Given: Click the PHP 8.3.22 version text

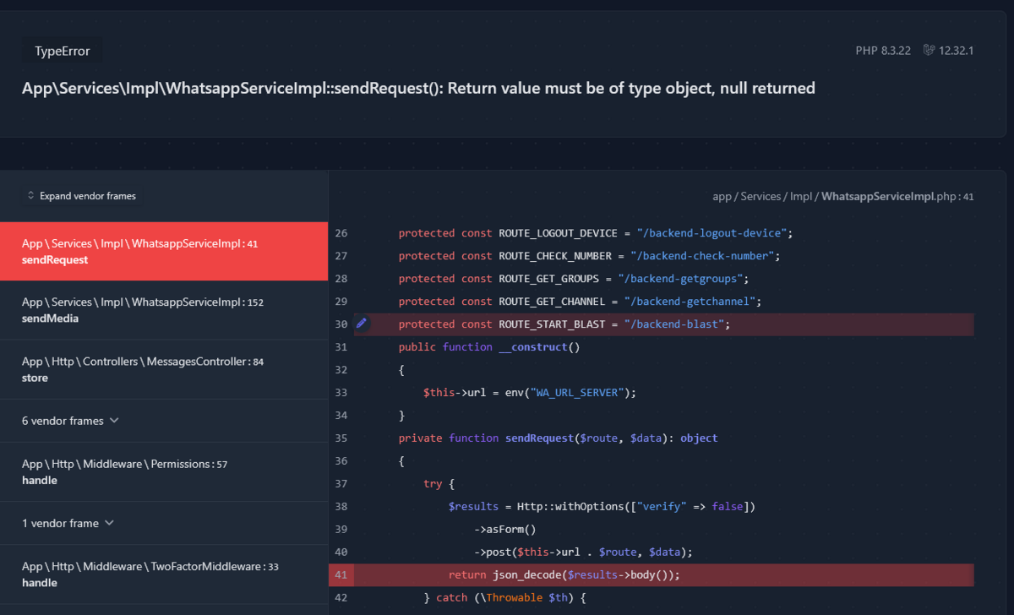Looking at the screenshot, I should click(882, 51).
